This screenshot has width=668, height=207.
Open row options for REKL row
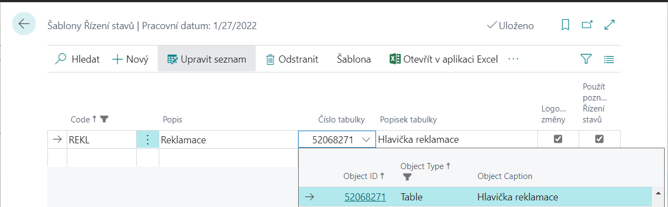[147, 139]
